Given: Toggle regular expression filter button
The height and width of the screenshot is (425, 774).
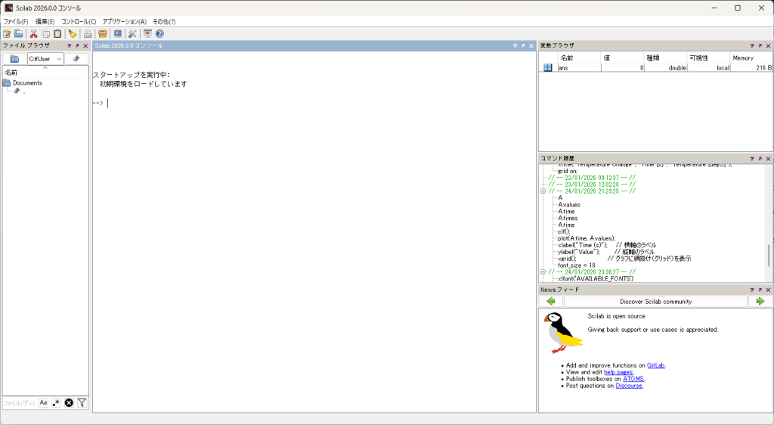Looking at the screenshot, I should pyautogui.click(x=56, y=403).
